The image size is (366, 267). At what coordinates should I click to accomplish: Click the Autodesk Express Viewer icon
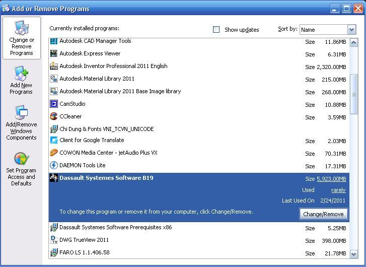click(x=54, y=53)
